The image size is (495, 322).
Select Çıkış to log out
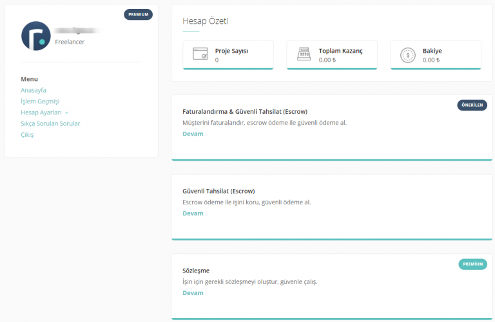tap(27, 135)
